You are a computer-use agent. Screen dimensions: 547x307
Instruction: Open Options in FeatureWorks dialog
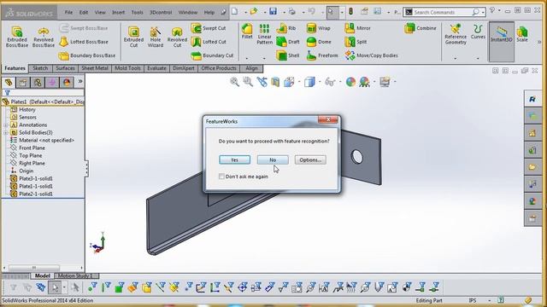coord(310,159)
